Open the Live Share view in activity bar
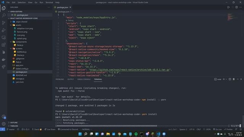Screen dimensions: 244x137 coord(3,67)
